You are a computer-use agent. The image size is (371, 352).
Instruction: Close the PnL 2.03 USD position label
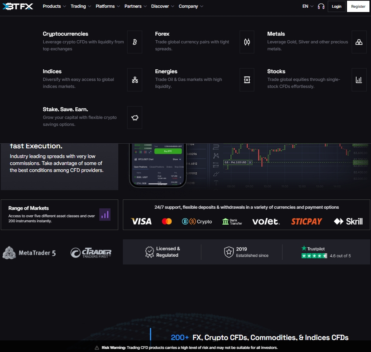[x=250, y=162]
